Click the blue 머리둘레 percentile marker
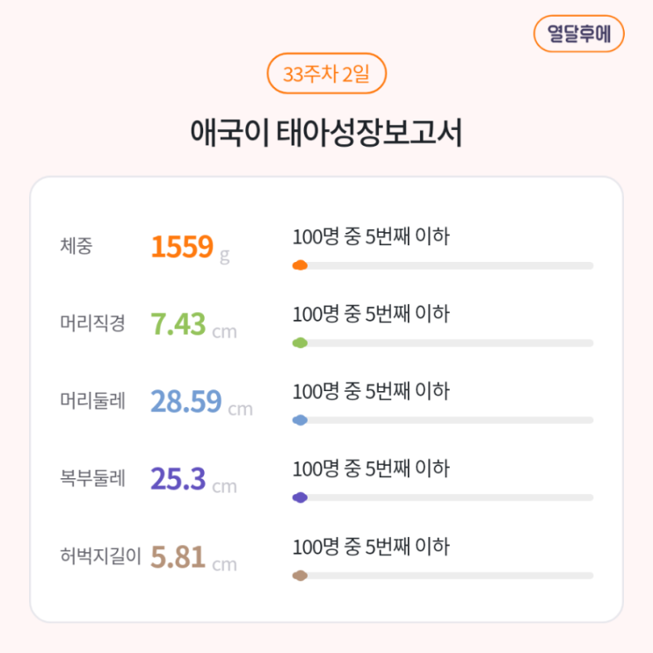The image size is (653, 653). 300,421
